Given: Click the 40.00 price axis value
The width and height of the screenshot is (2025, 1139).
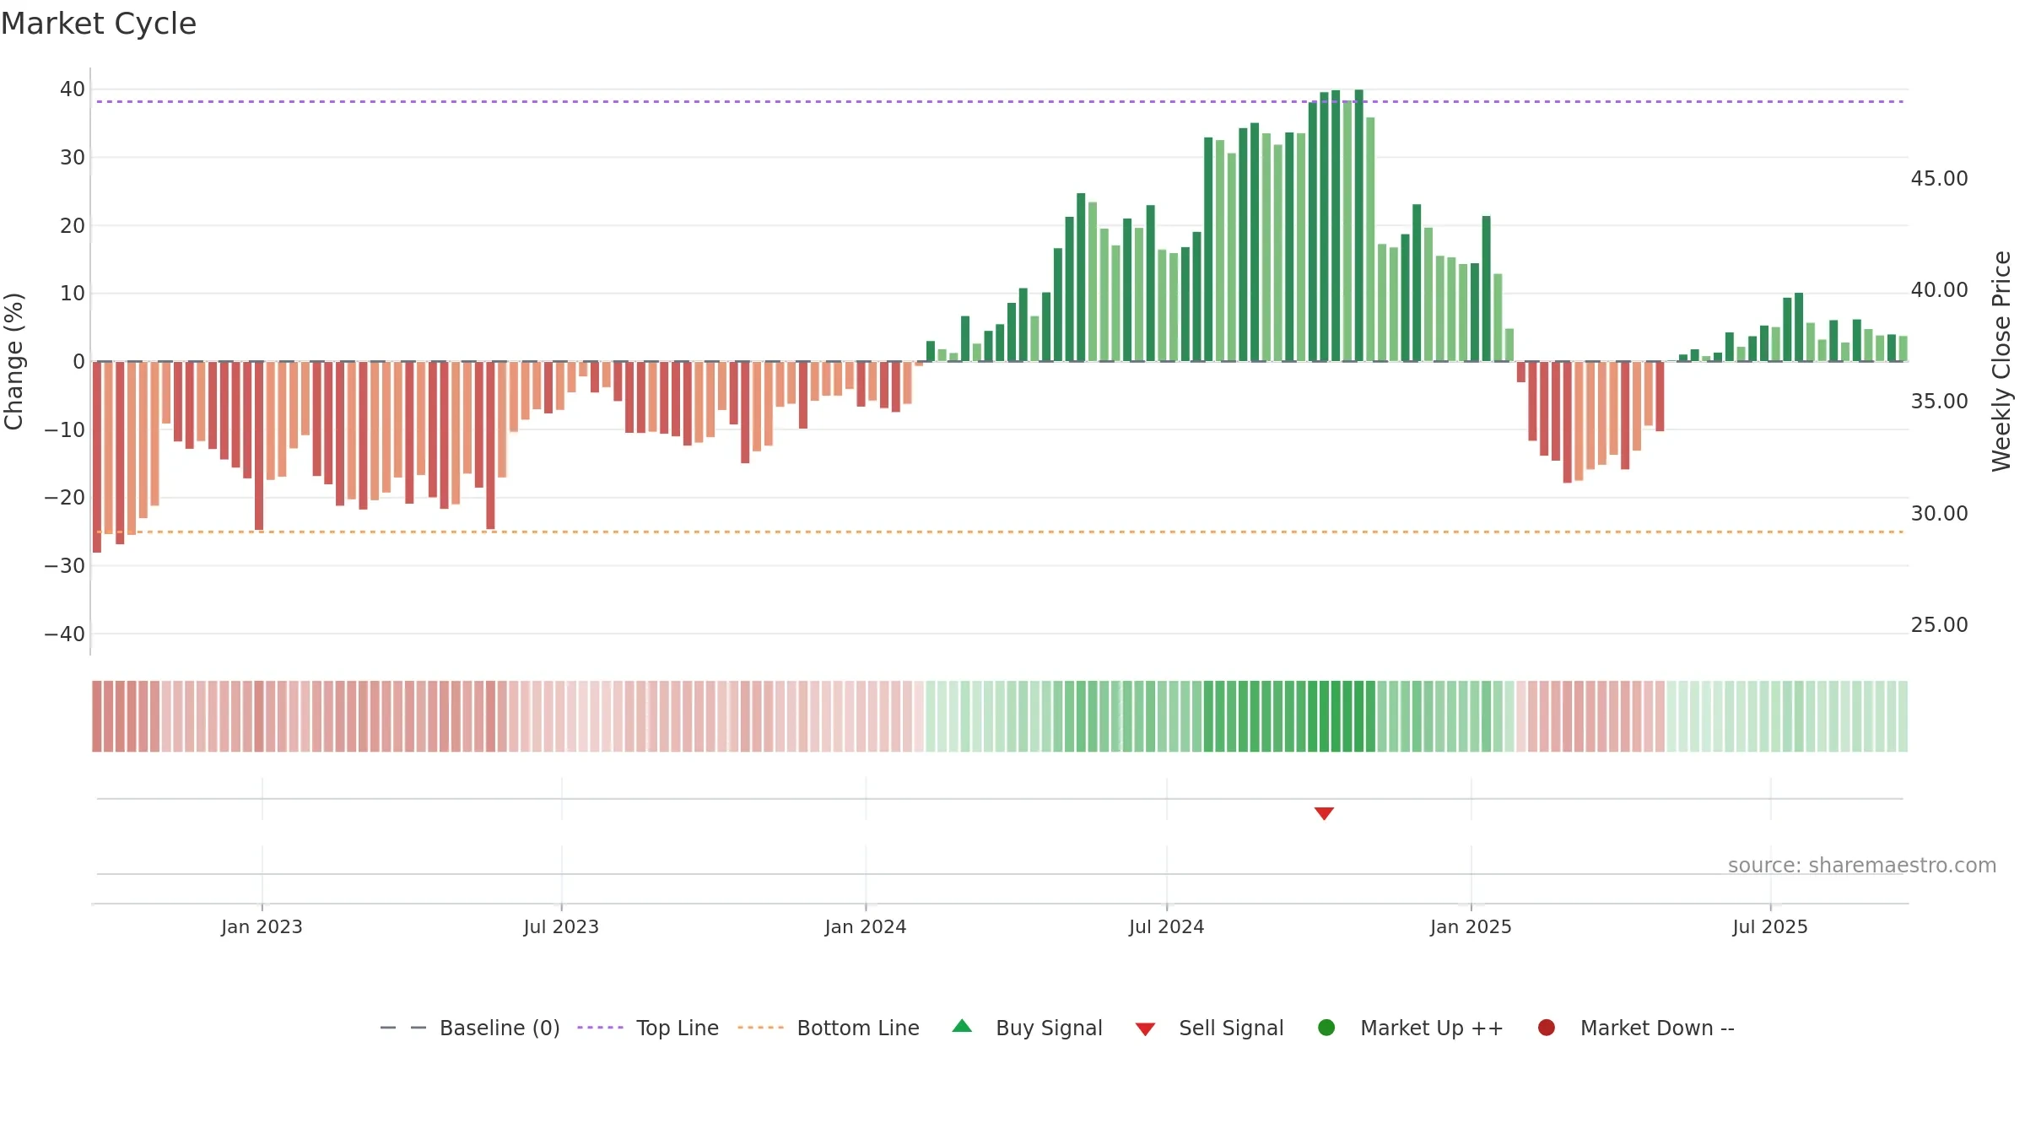Looking at the screenshot, I should tap(1939, 290).
